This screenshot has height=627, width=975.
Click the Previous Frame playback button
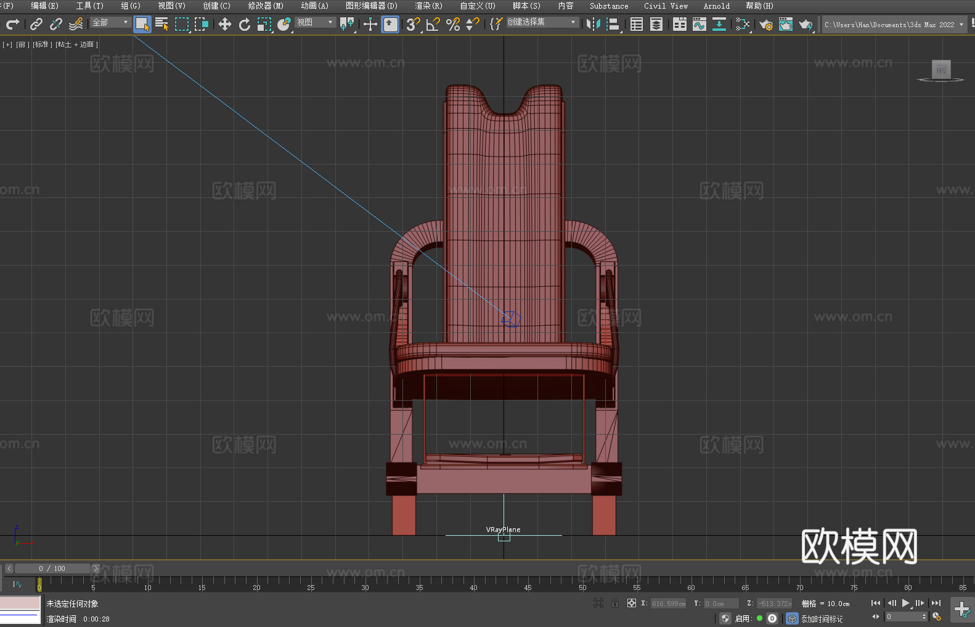891,603
